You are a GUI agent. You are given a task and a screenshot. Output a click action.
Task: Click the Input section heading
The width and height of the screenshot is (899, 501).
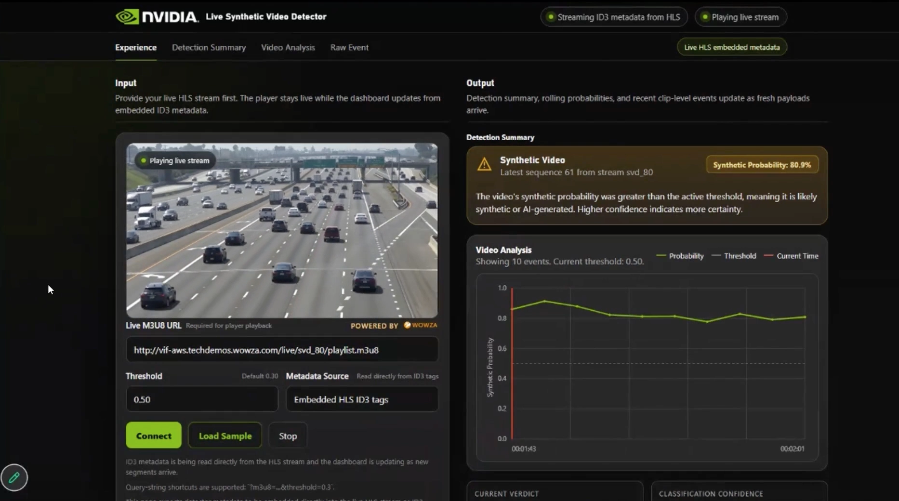(x=126, y=83)
